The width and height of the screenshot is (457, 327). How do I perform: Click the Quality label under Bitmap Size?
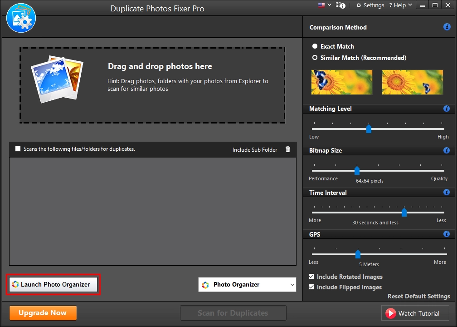(439, 178)
